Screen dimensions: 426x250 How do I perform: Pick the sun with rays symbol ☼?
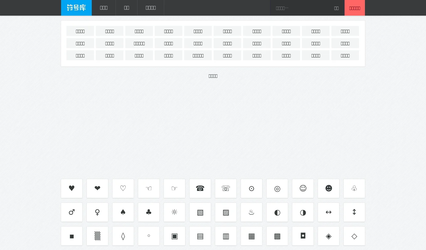pos(174,212)
